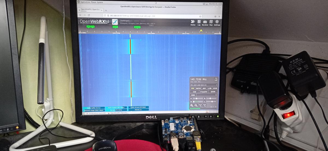Image resolution: width=328 pixels, height=151 pixels.
Task: Select FM demodulator mode
Action: coord(193,88)
